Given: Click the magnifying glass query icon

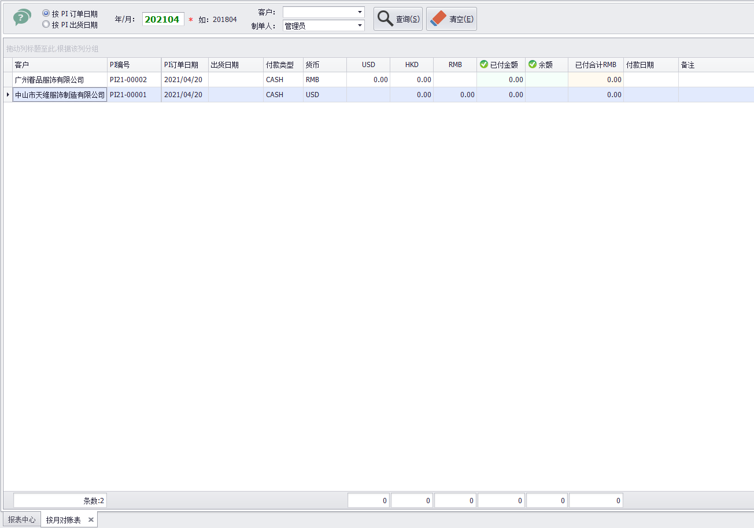Looking at the screenshot, I should tap(385, 19).
